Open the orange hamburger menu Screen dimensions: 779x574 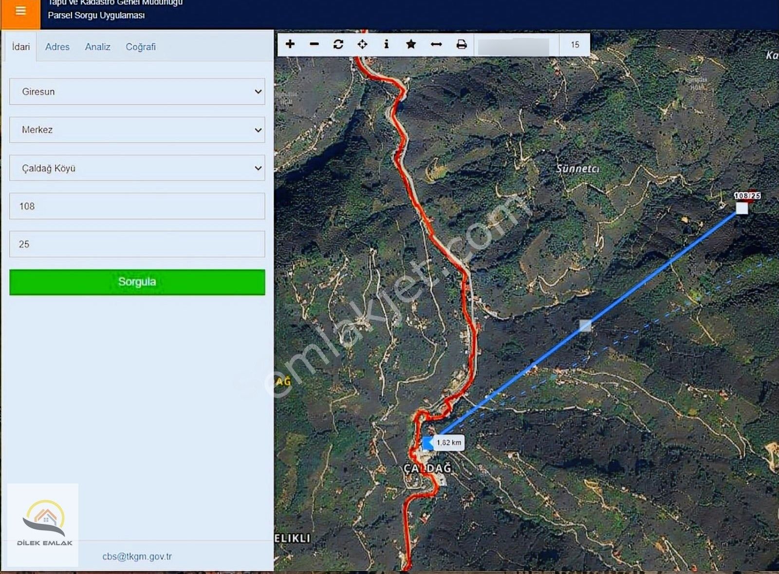tap(20, 12)
